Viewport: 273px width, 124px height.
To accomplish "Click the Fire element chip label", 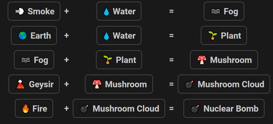I will [x=40, y=109].
